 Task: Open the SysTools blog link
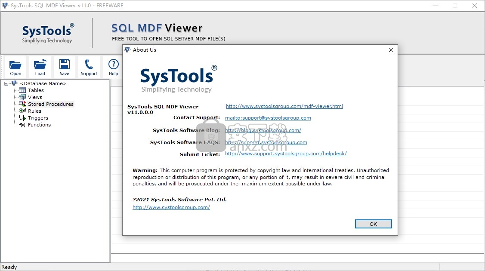pyautogui.click(x=263, y=130)
